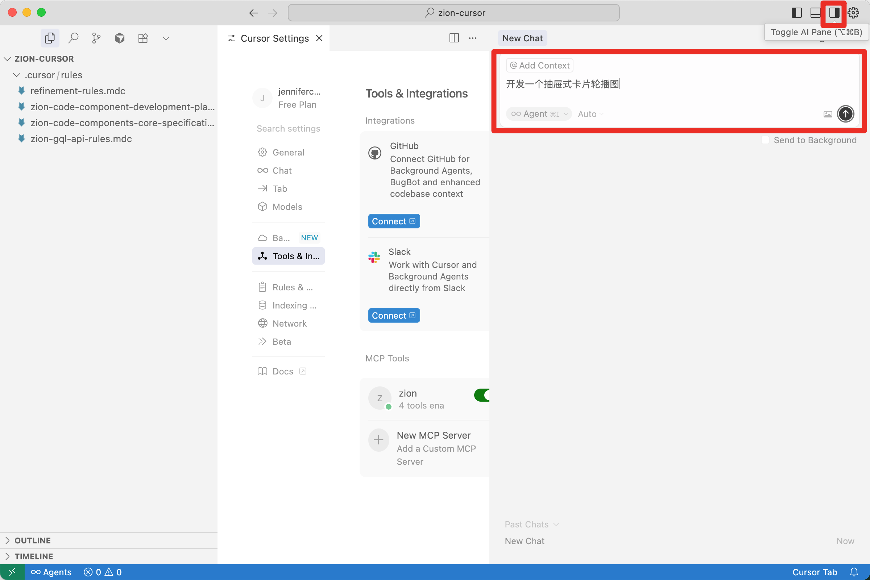
Task: Open notifications bell in status bar
Action: 854,572
